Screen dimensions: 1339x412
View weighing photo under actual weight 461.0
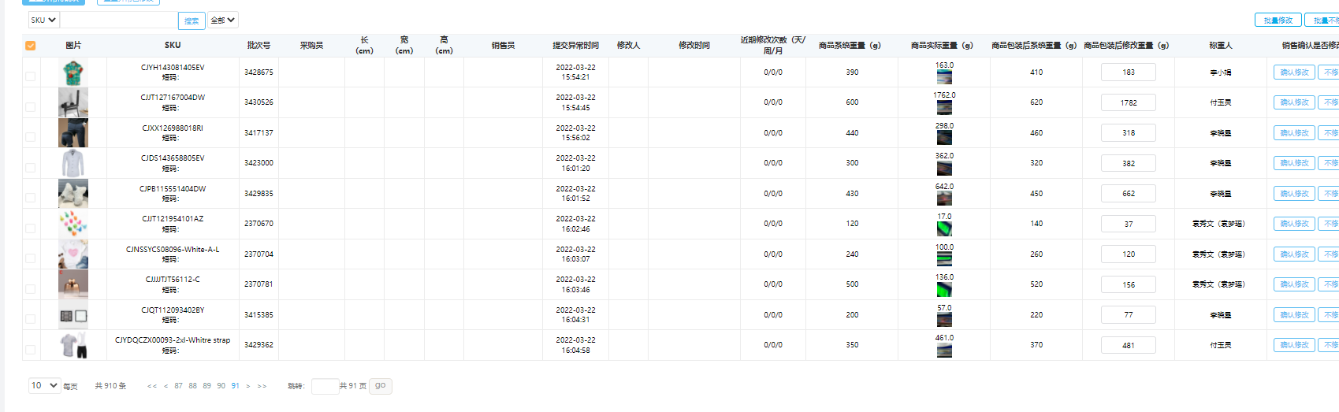pyautogui.click(x=944, y=350)
